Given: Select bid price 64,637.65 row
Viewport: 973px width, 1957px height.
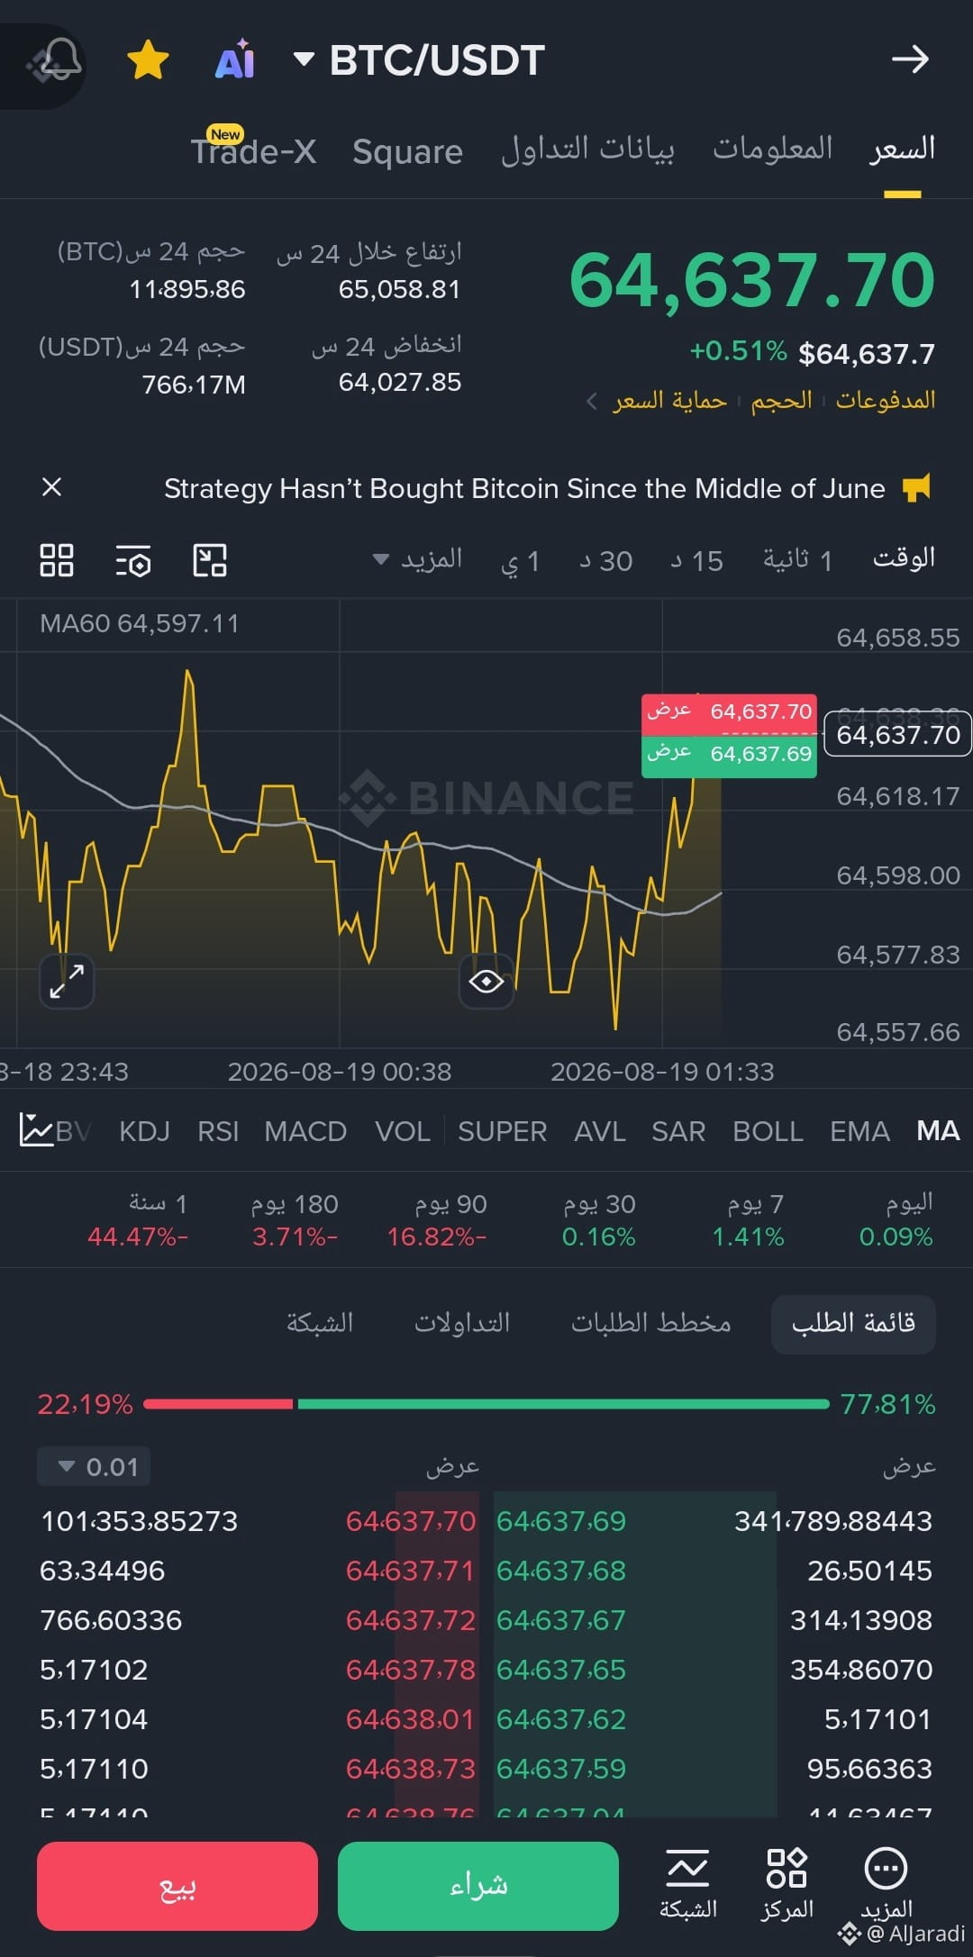Looking at the screenshot, I should pyautogui.click(x=560, y=1670).
